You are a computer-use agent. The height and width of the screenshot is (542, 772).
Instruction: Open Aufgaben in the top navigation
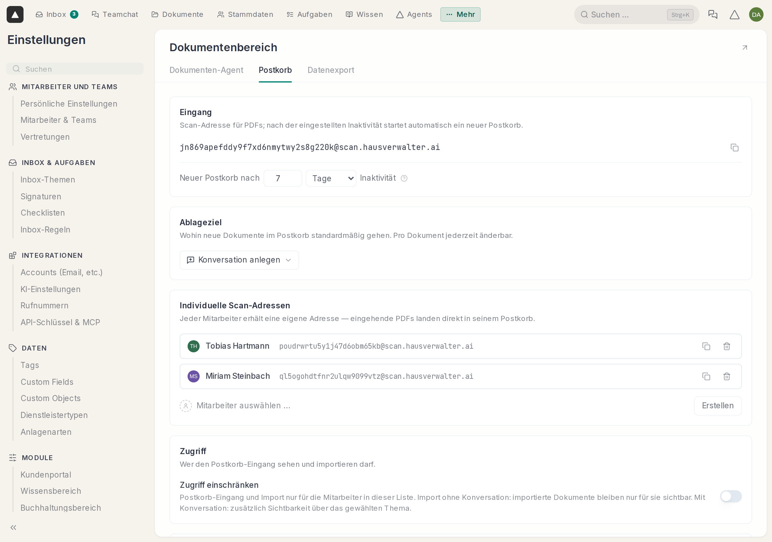click(x=309, y=14)
